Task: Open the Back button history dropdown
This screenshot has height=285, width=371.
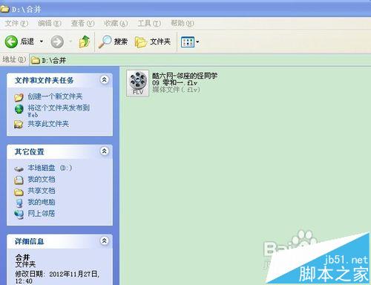Action: pyautogui.click(x=42, y=42)
